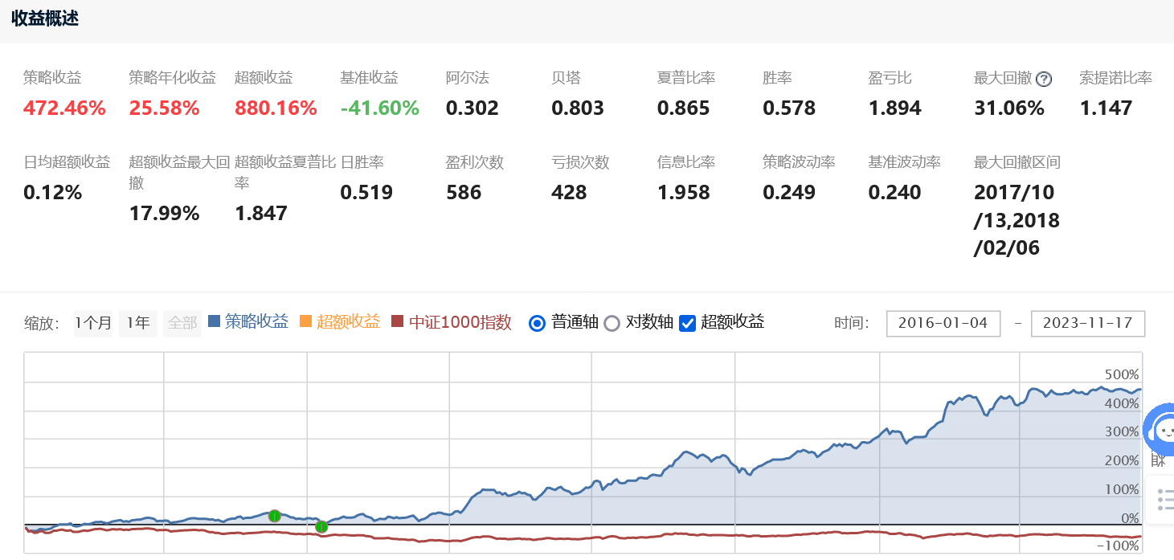The height and width of the screenshot is (560, 1174).
Task: Open the chat assistant robot icon
Action: pyautogui.click(x=1161, y=431)
